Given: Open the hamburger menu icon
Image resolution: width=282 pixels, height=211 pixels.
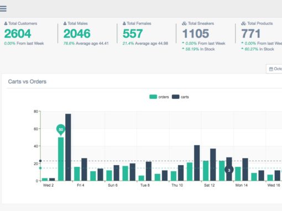Looking at the screenshot, I should click(x=3, y=8).
